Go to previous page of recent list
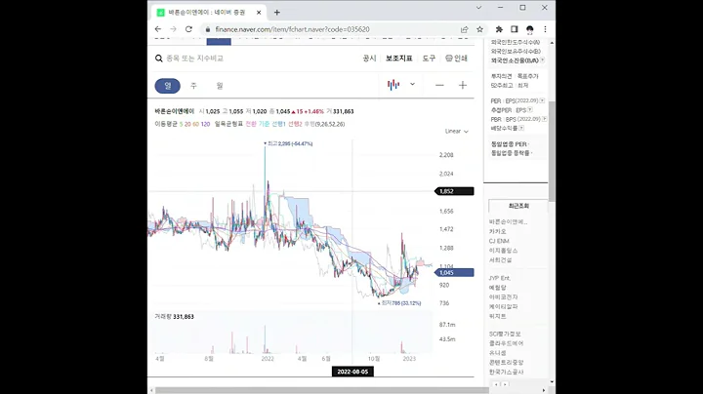Viewport: 703px width, 394px height. tap(496, 384)
